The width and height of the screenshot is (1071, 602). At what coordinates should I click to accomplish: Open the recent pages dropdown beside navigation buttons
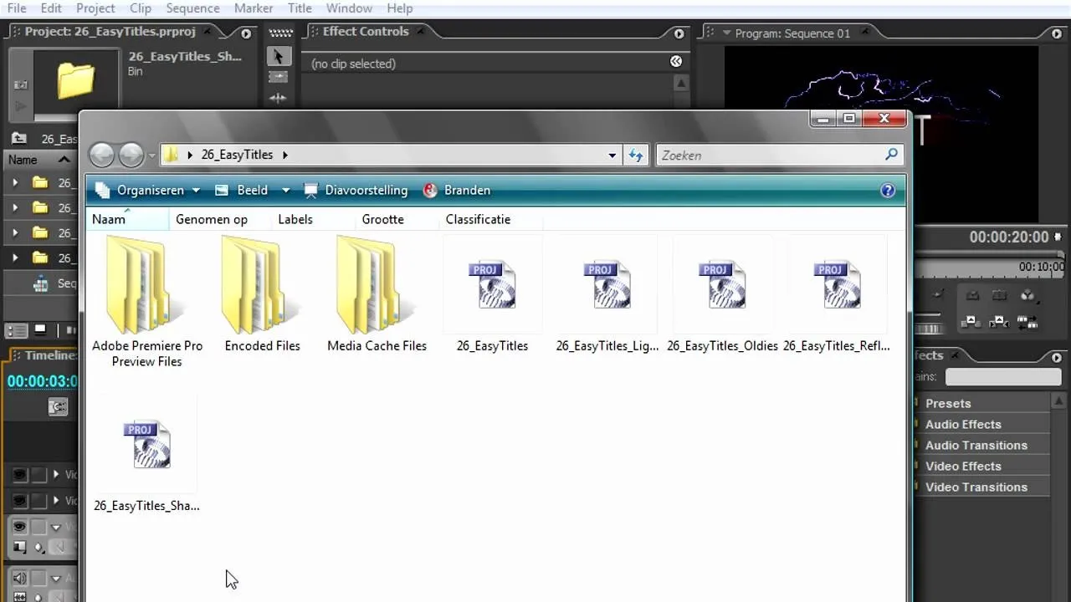pyautogui.click(x=152, y=155)
